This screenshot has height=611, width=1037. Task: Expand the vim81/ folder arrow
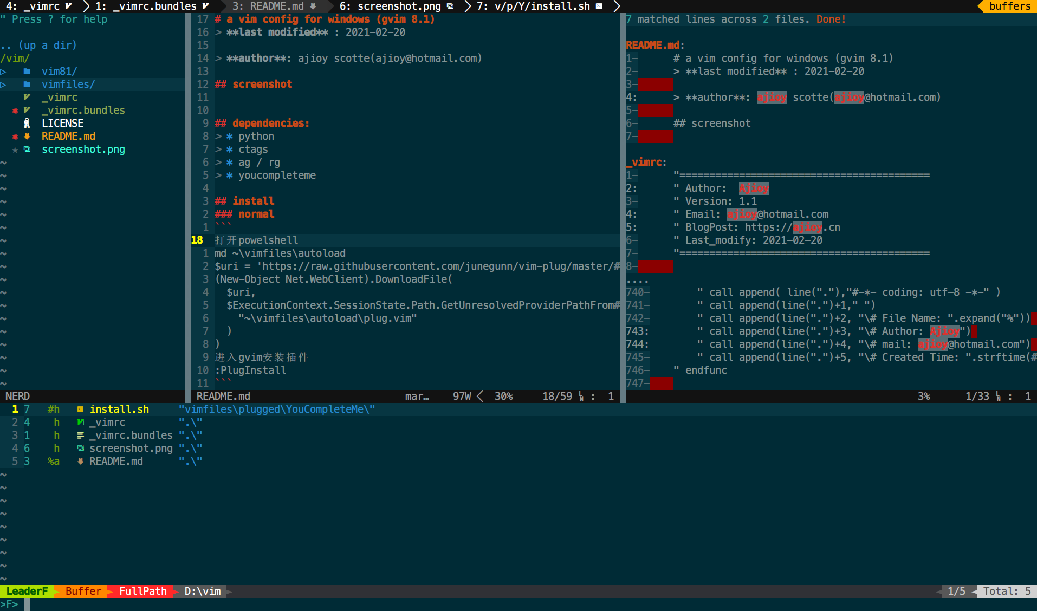[3, 71]
